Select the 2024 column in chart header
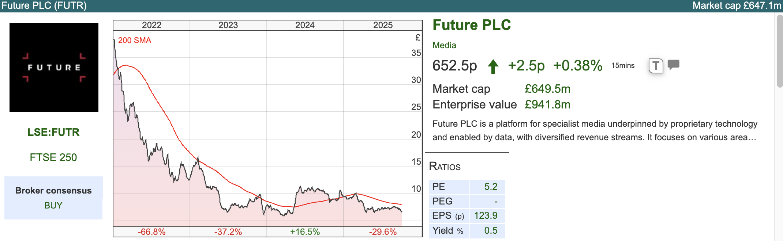 pos(305,25)
